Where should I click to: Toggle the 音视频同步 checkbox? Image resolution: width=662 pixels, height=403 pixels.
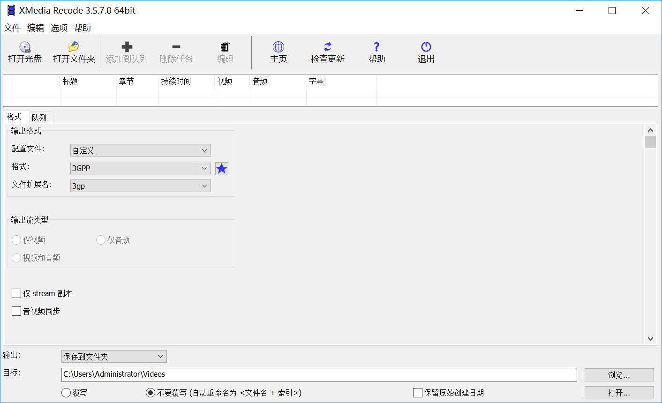coord(16,311)
